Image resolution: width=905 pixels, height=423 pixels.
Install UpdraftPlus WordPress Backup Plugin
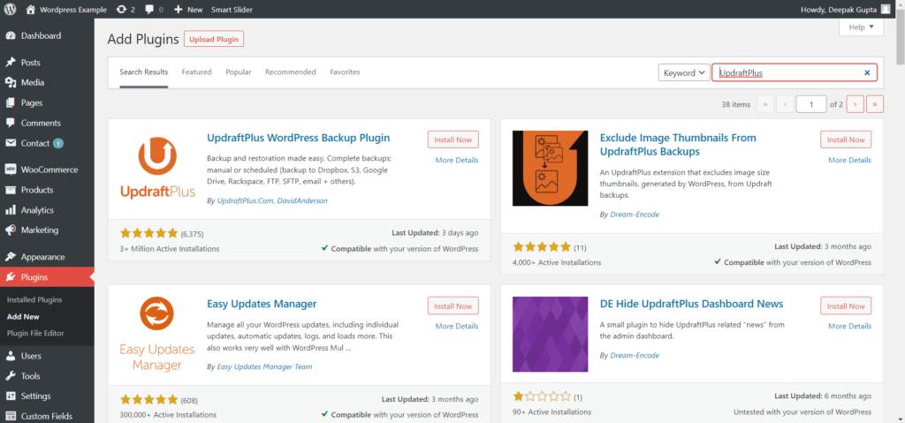pos(453,140)
